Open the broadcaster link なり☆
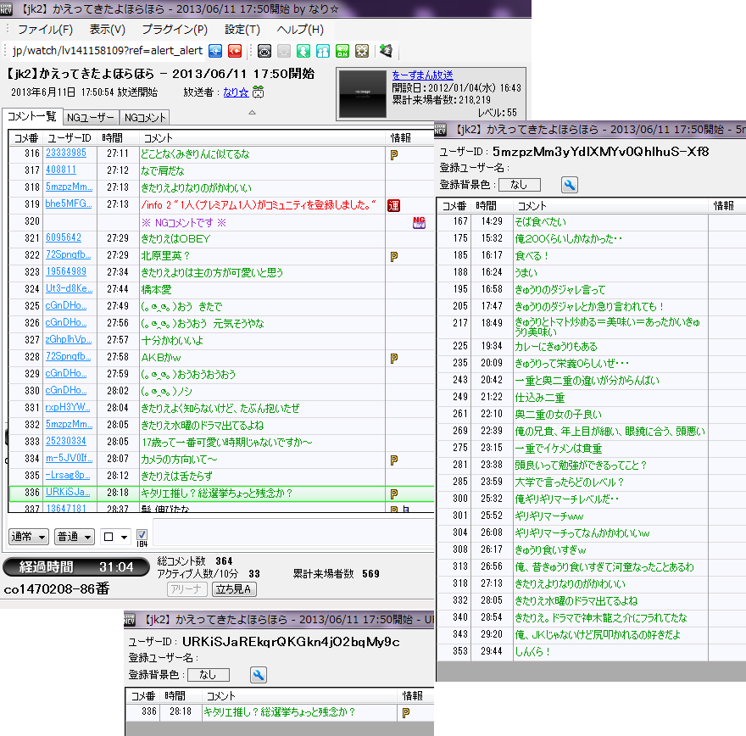 (235, 92)
